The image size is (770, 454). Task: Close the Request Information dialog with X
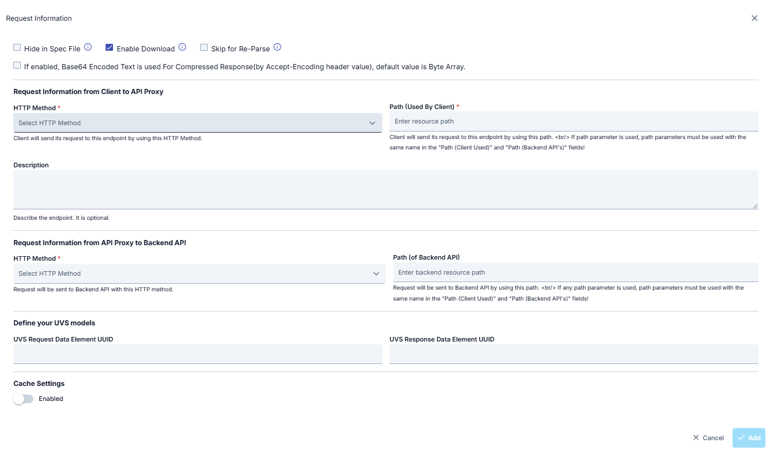754,18
